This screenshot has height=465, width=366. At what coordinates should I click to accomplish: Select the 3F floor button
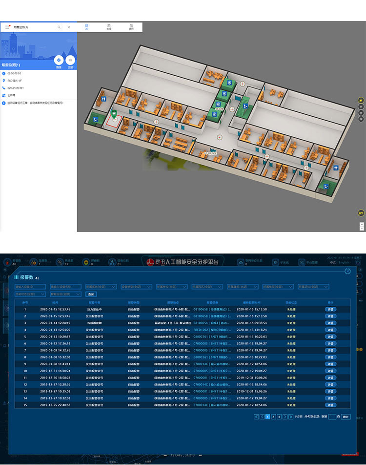(361, 106)
